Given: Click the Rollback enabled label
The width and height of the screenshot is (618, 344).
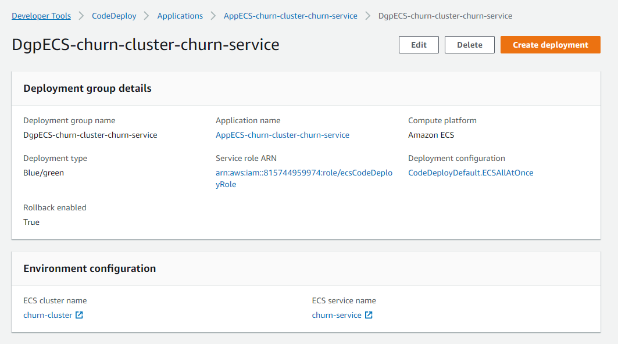Looking at the screenshot, I should click(x=55, y=207).
